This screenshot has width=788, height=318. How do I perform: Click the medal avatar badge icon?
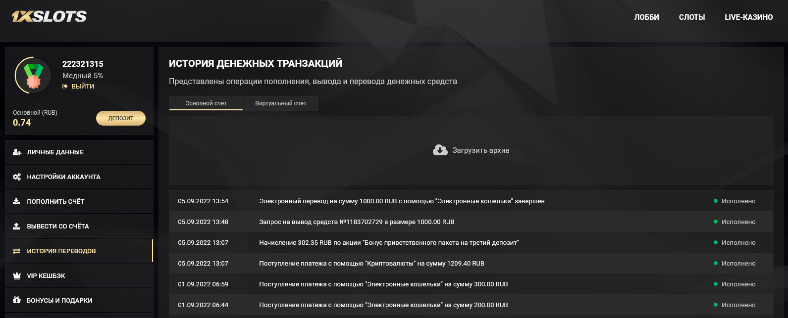pyautogui.click(x=33, y=76)
